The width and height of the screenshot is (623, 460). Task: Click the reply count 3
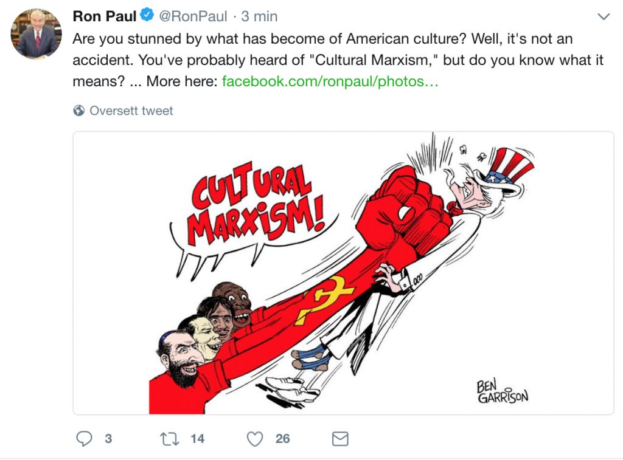tap(108, 439)
